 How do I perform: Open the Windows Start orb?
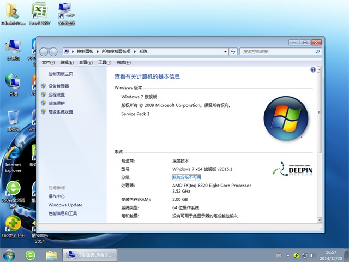9,255
